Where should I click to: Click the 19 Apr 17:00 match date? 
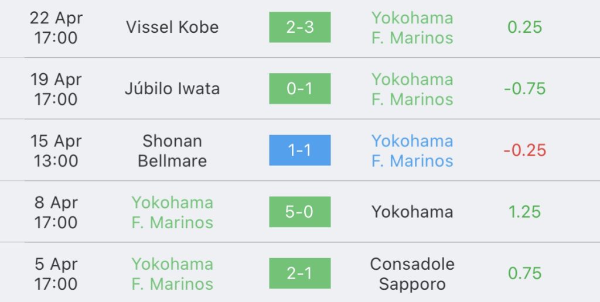click(56, 90)
